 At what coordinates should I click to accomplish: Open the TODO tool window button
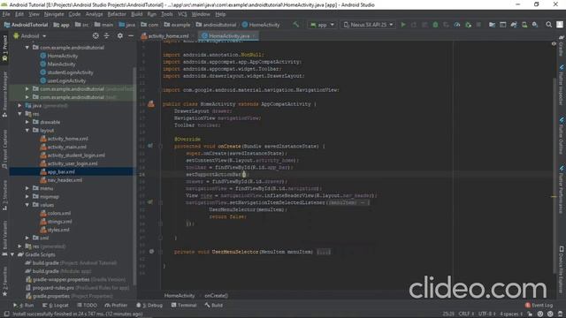(x=87, y=306)
